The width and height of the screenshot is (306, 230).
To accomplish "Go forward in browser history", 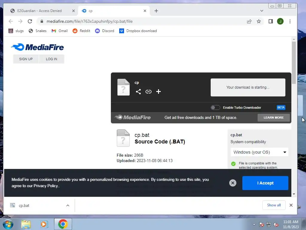I will tap(20, 21).
